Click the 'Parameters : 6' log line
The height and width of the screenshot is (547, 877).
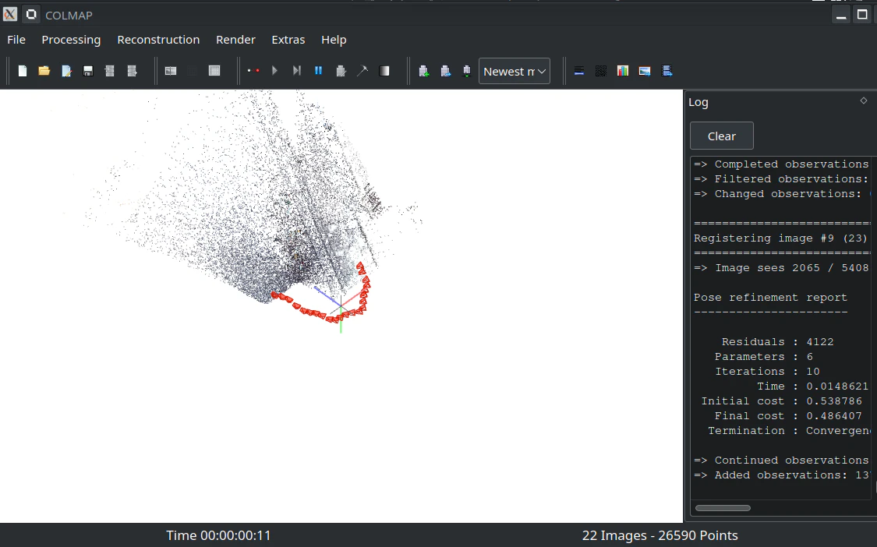tap(763, 356)
